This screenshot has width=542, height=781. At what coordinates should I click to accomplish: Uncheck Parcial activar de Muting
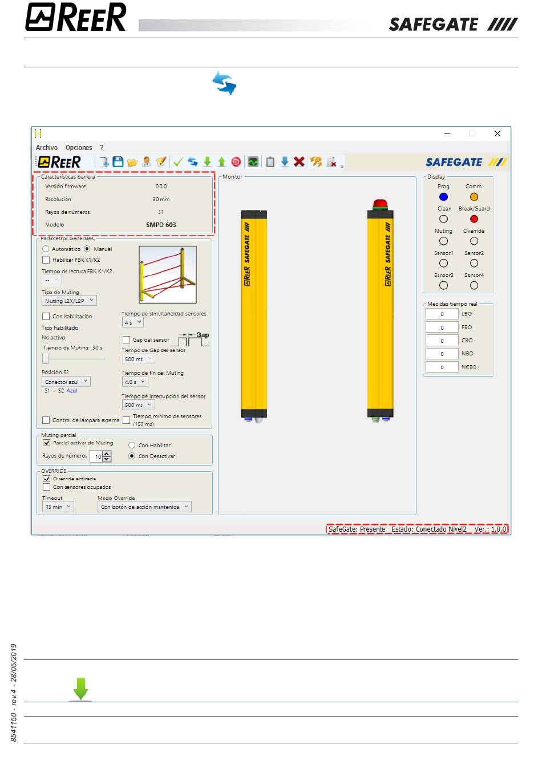pos(47,443)
